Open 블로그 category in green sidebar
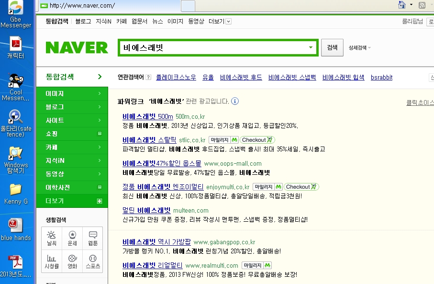The image size is (434, 284). pyautogui.click(x=72, y=107)
